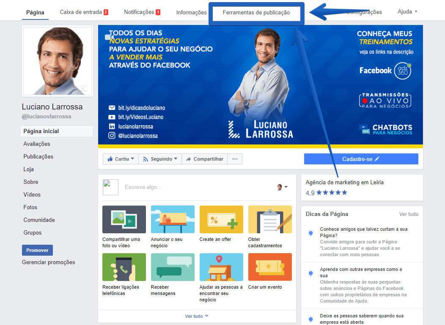445x325 pixels.
Task: Click the video camera icon on the cover
Action: [x=109, y=37]
